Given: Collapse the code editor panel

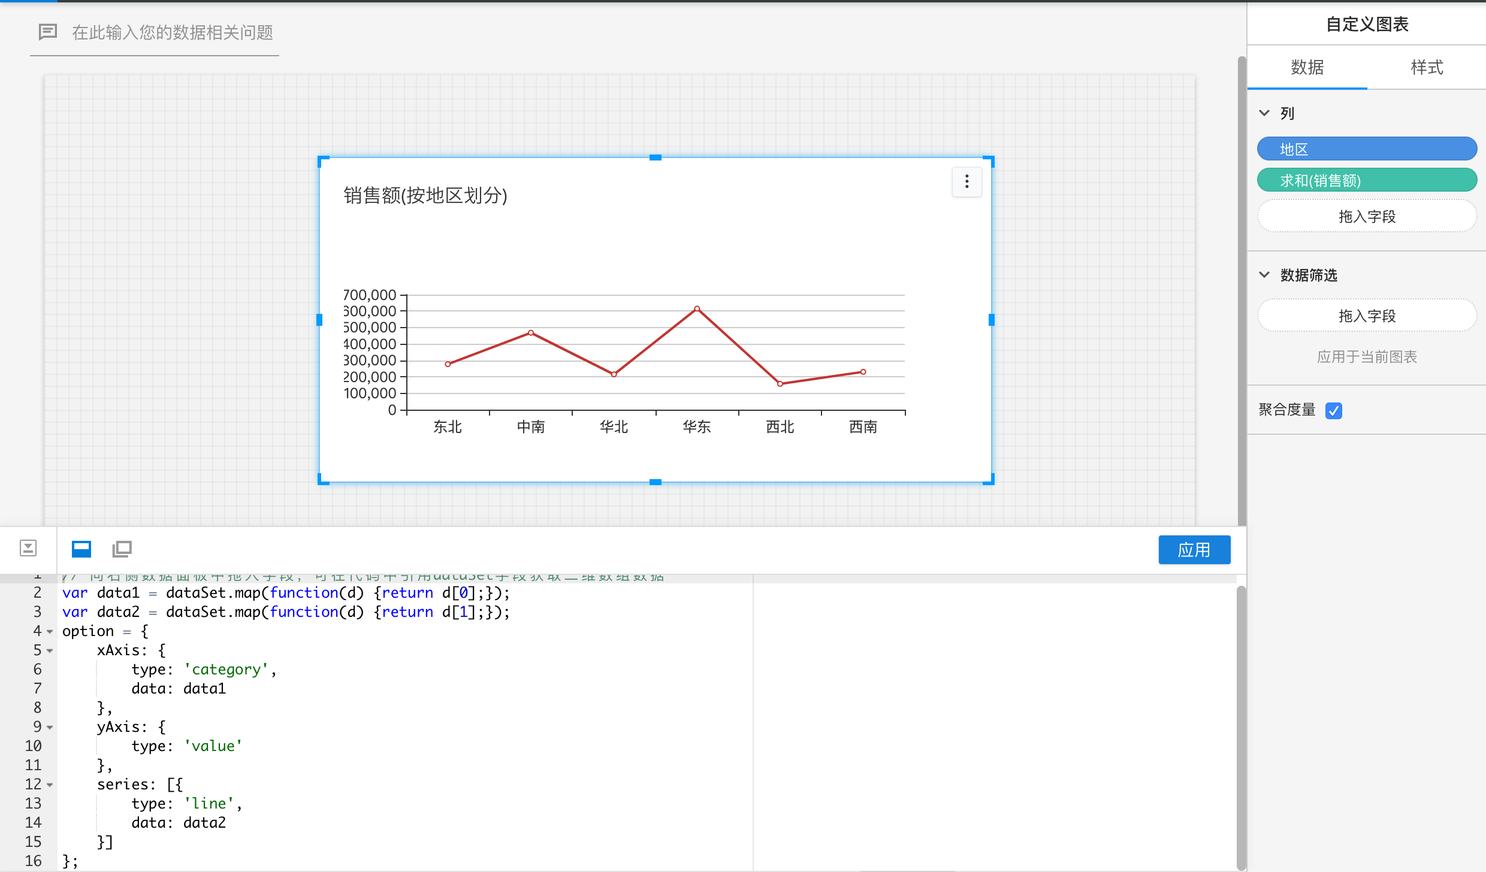Looking at the screenshot, I should click(x=28, y=548).
